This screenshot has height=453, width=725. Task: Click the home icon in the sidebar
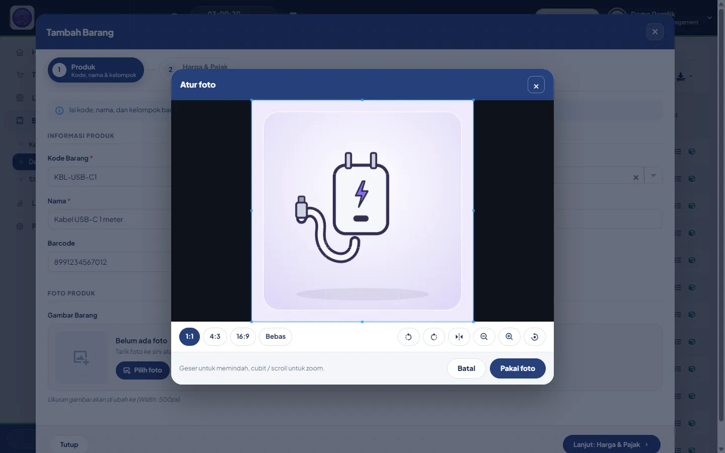(x=20, y=52)
